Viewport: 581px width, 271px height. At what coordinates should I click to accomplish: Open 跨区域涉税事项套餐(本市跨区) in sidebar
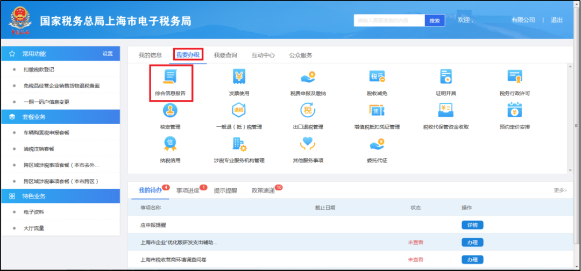(x=61, y=181)
